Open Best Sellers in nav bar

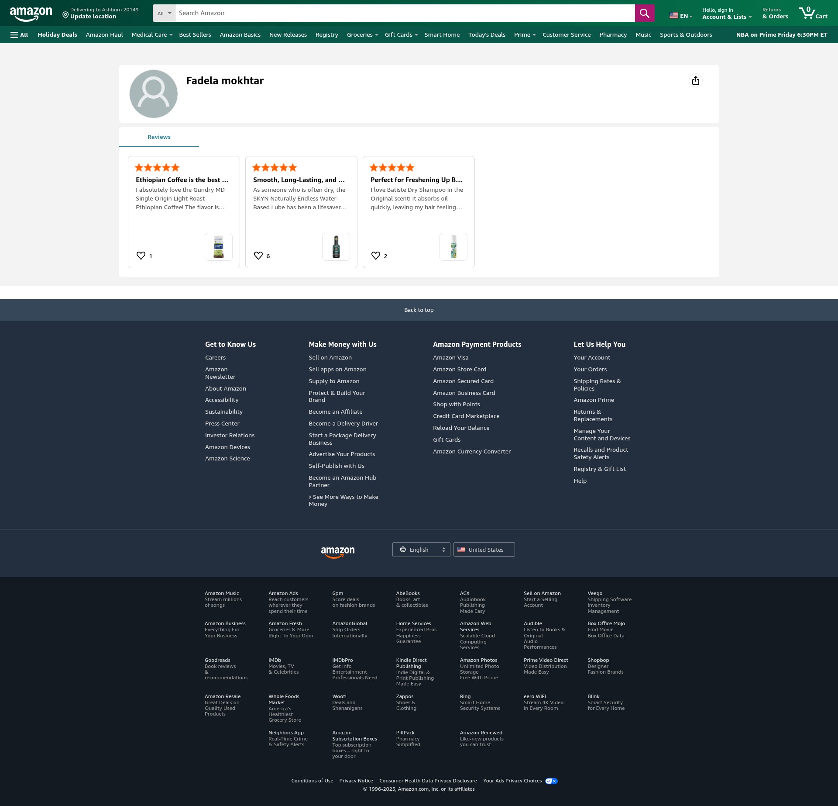pos(195,35)
